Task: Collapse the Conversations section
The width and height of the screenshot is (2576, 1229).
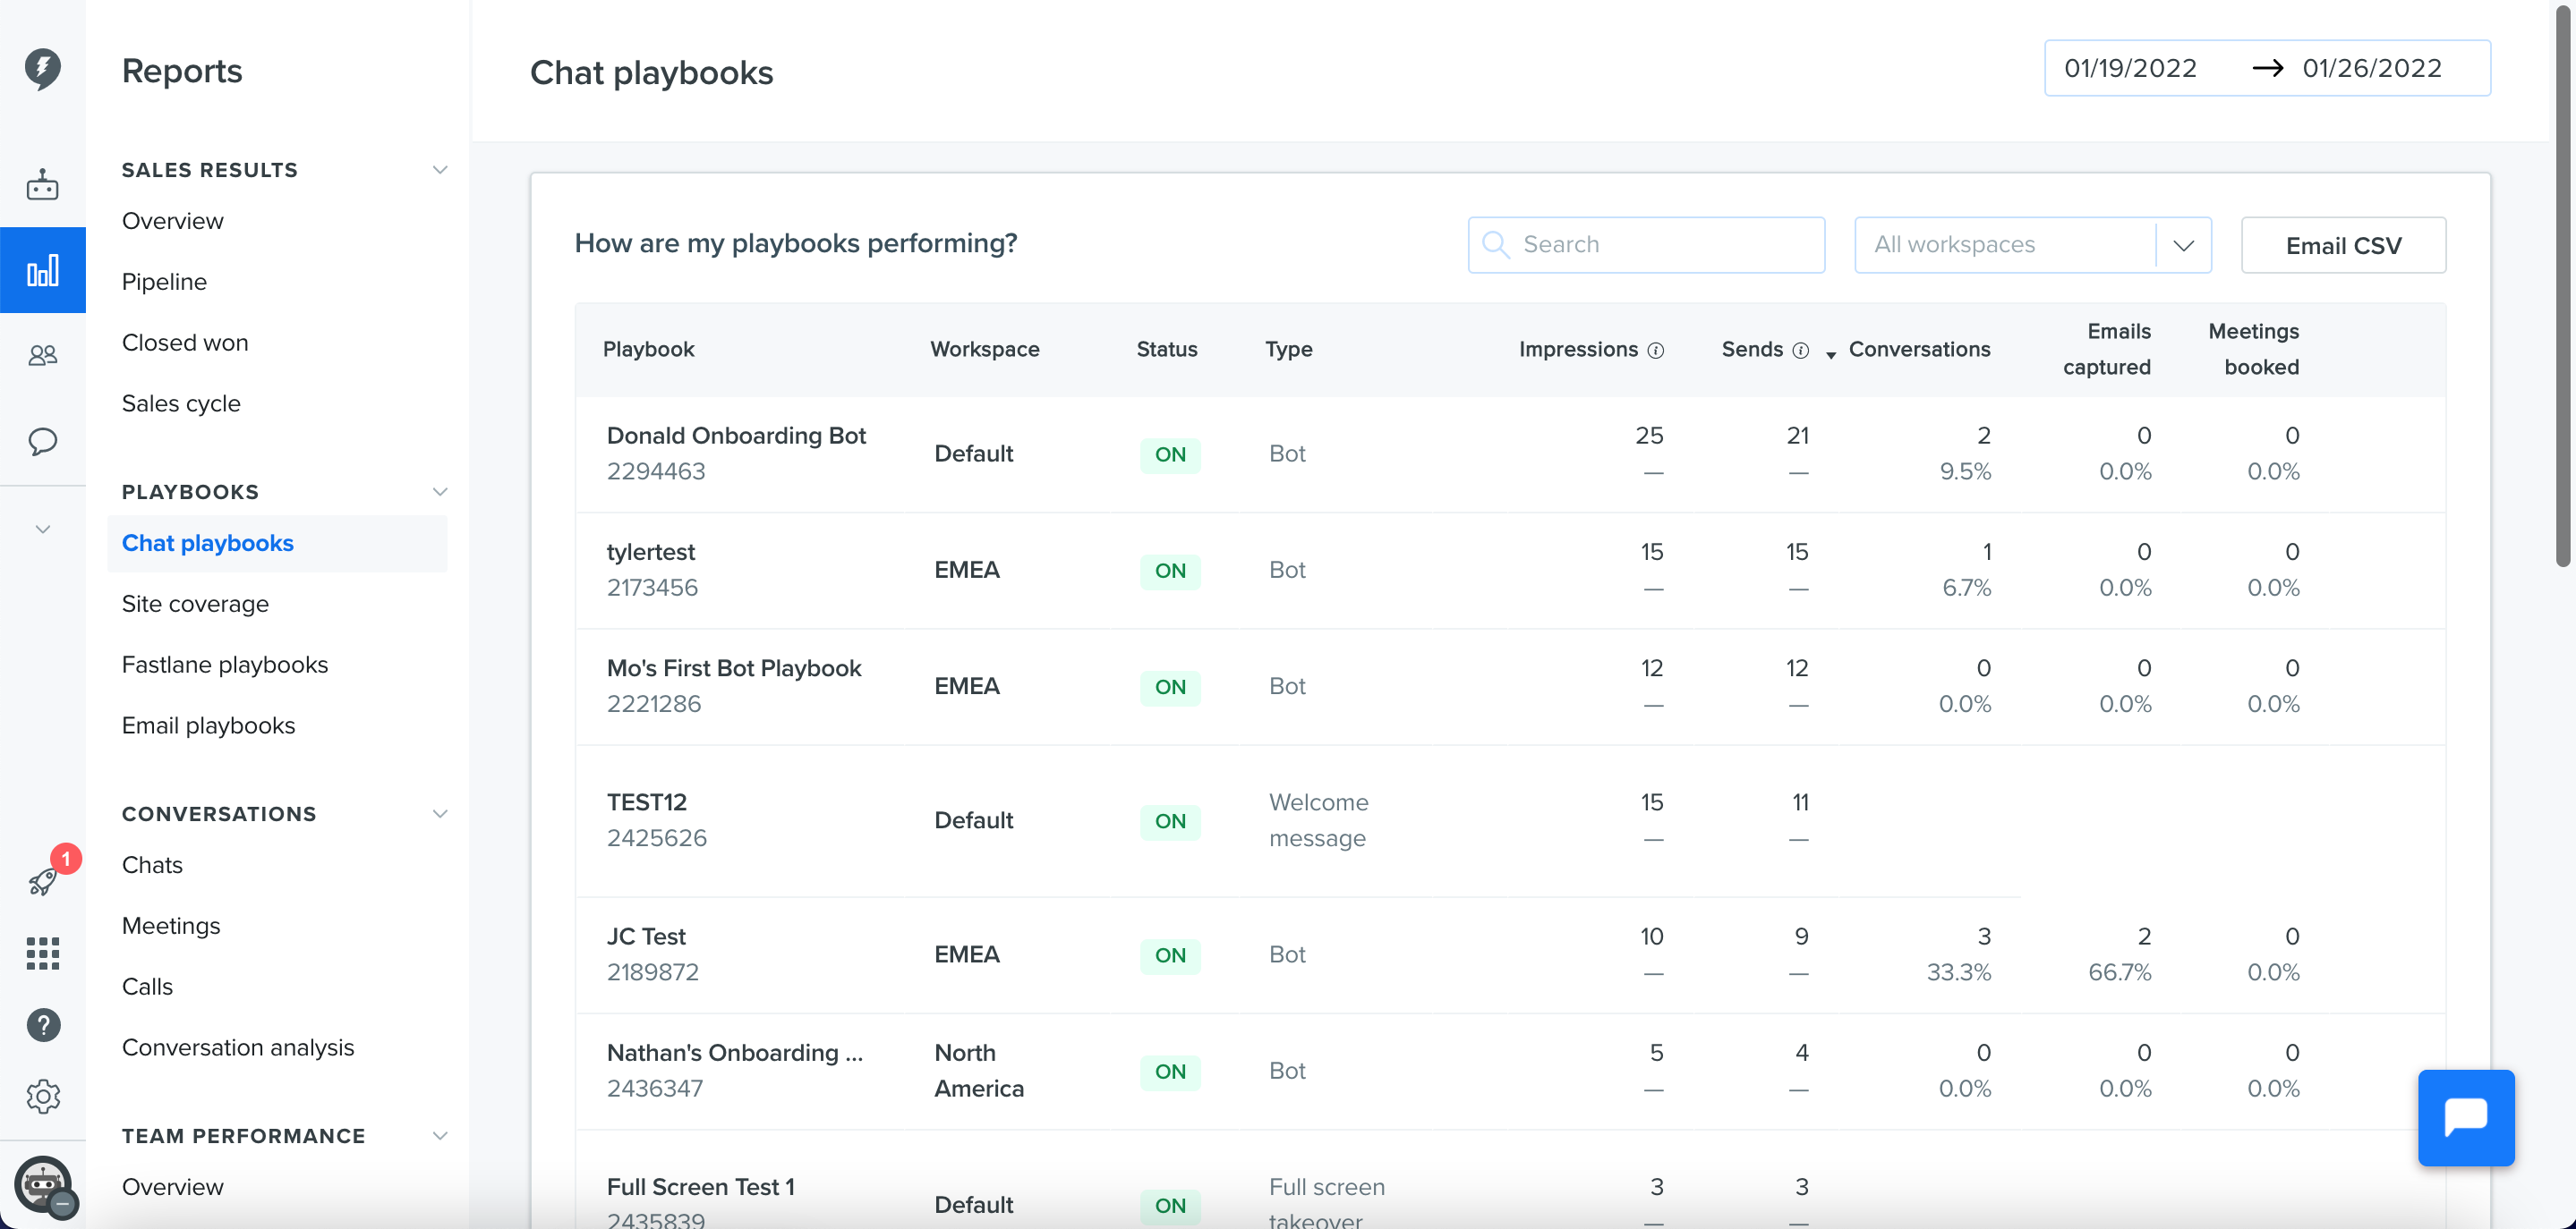Action: [440, 813]
